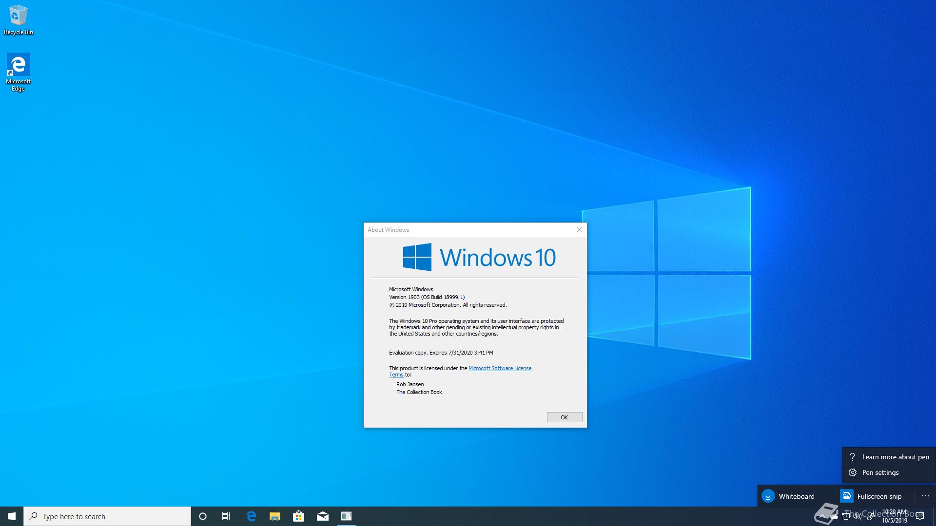Click the Cortana circle icon
Image resolution: width=936 pixels, height=526 pixels.
tap(203, 516)
